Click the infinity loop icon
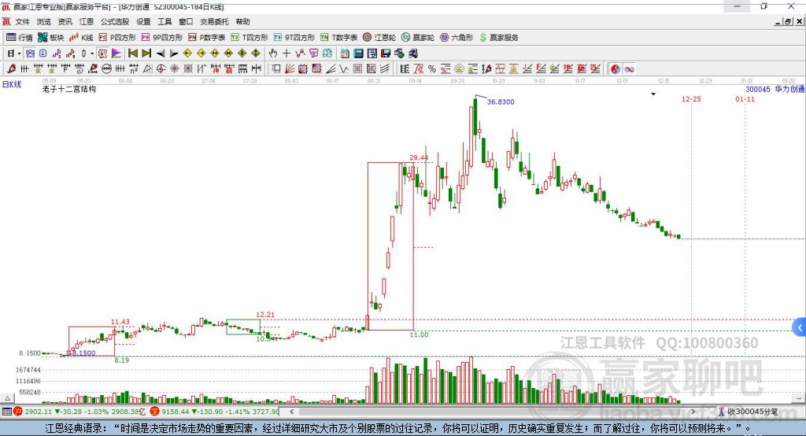806x436 pixels. pos(629,69)
